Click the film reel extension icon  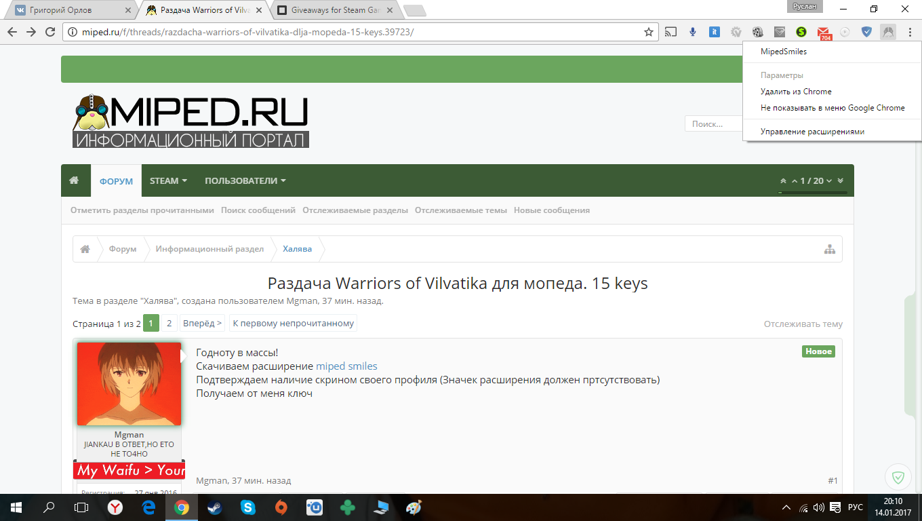pos(758,32)
